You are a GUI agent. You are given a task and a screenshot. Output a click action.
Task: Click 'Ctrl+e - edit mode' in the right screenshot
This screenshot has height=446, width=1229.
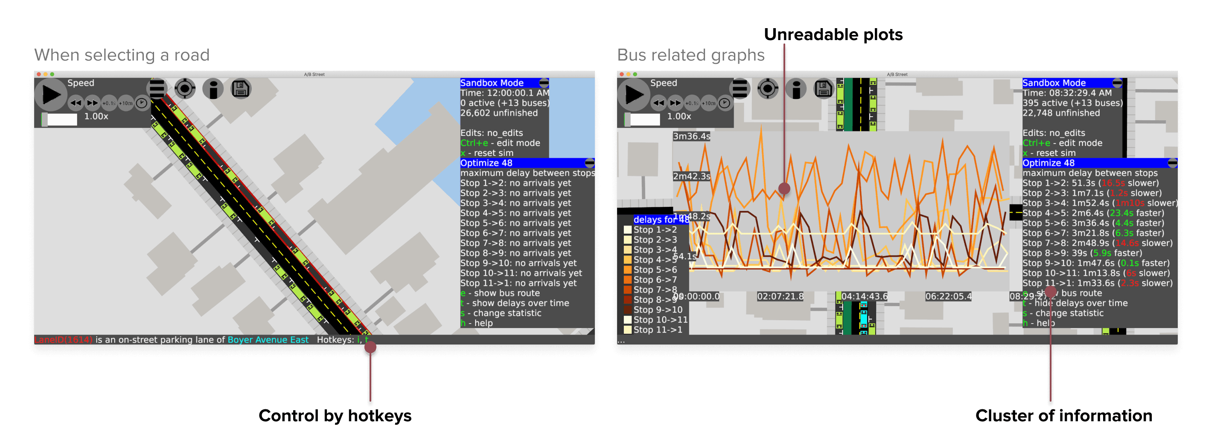[x=1063, y=143]
